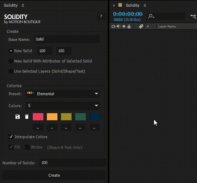This screenshot has height=183, width=197.
Task: Click the Layer Name column header
Action: tap(167, 26)
